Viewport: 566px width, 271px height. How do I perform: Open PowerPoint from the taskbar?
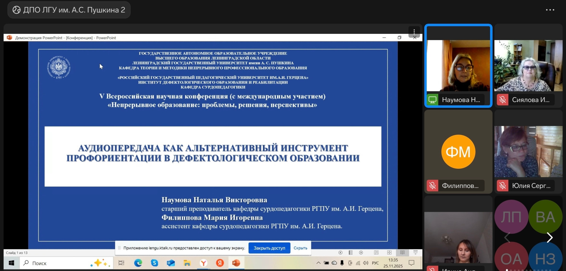pyautogui.click(x=236, y=263)
